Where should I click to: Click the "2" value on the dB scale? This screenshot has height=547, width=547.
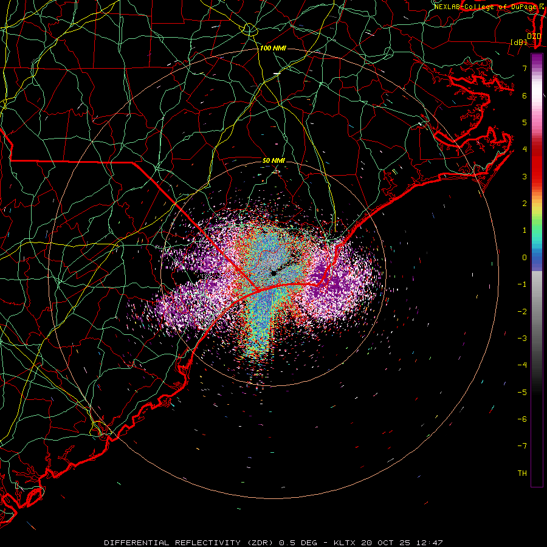[525, 204]
